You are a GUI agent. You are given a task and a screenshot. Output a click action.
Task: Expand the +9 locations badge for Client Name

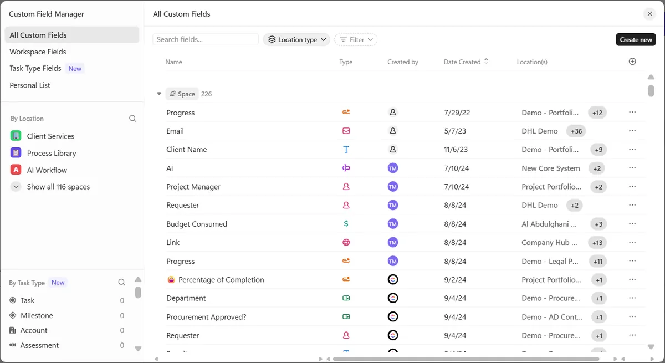coord(598,150)
